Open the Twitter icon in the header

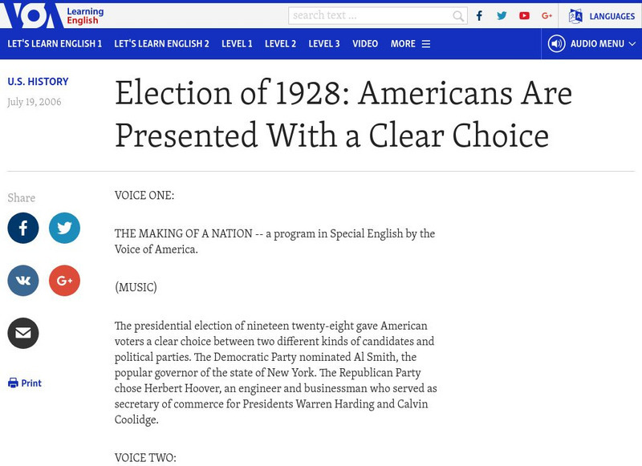tap(502, 16)
